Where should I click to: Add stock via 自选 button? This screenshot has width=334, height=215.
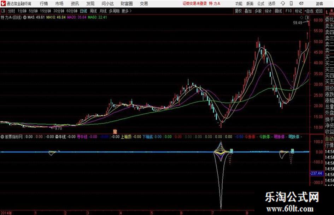[309, 11]
